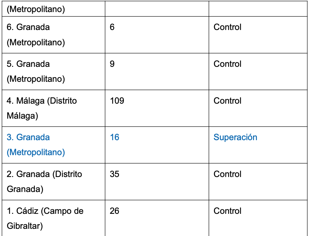This screenshot has height=236, width=309.
Task: Click "Control" in the 6. Granada row
Action: tap(227, 27)
